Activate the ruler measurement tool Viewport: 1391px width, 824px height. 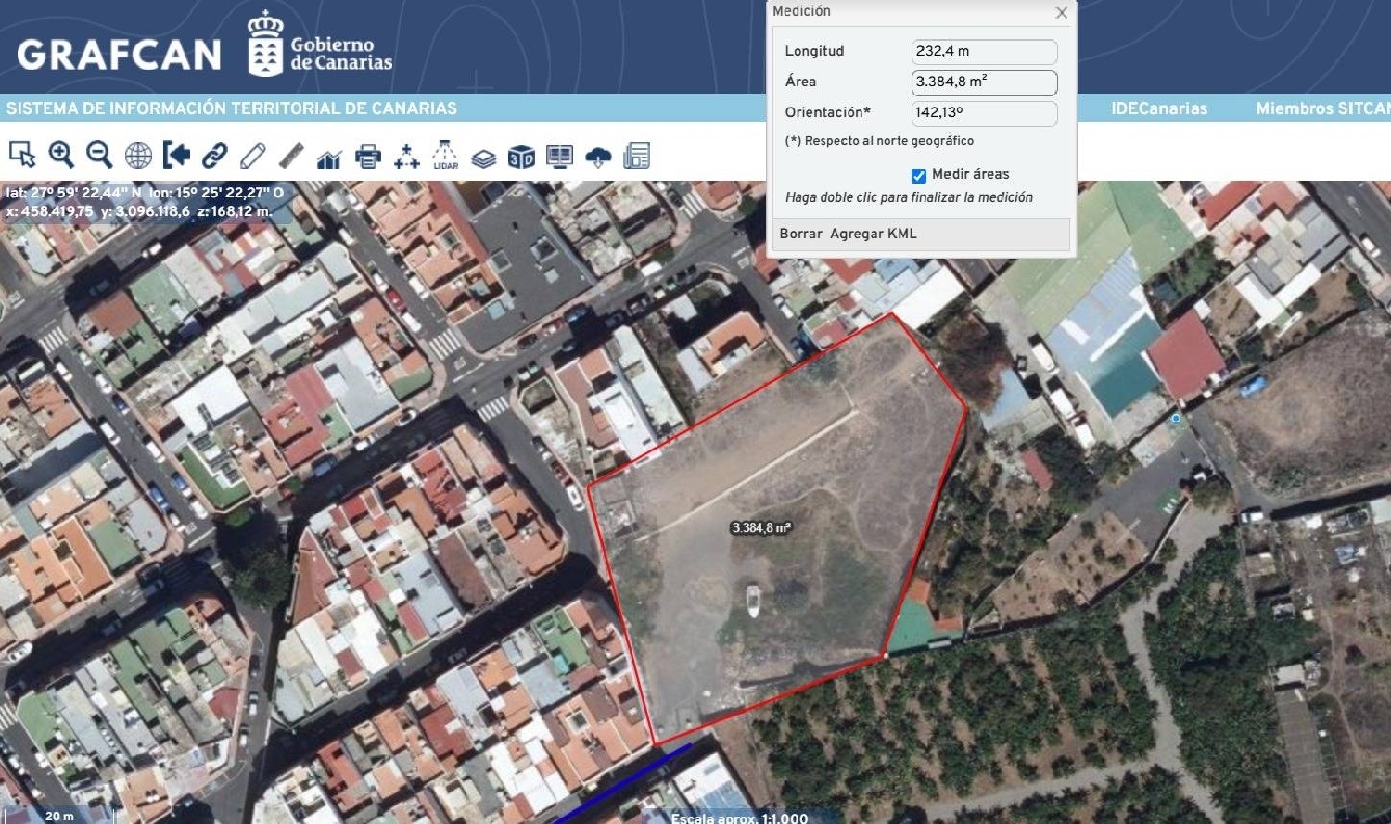(x=291, y=155)
